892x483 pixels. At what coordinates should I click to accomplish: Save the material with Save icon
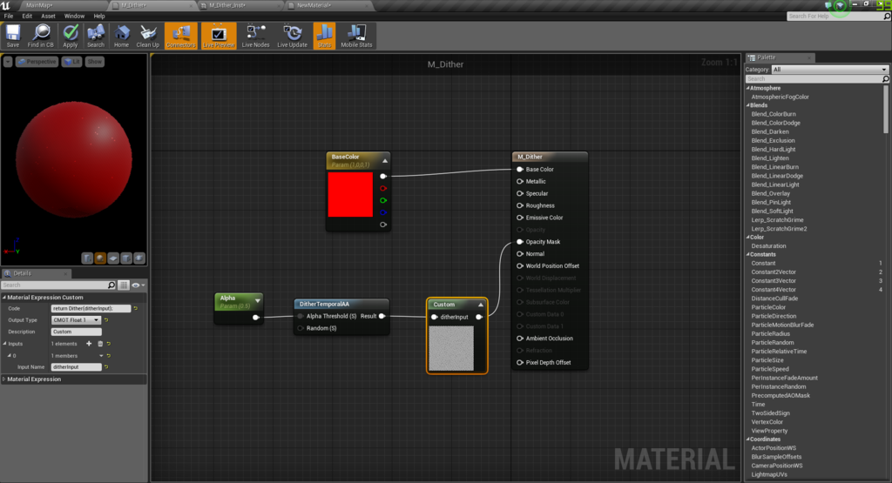[12, 36]
